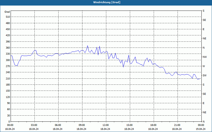Image resolution: width=212 pixels, height=132 pixels.
Task: Click the 180 degree axis label
Action: pos(8,85)
